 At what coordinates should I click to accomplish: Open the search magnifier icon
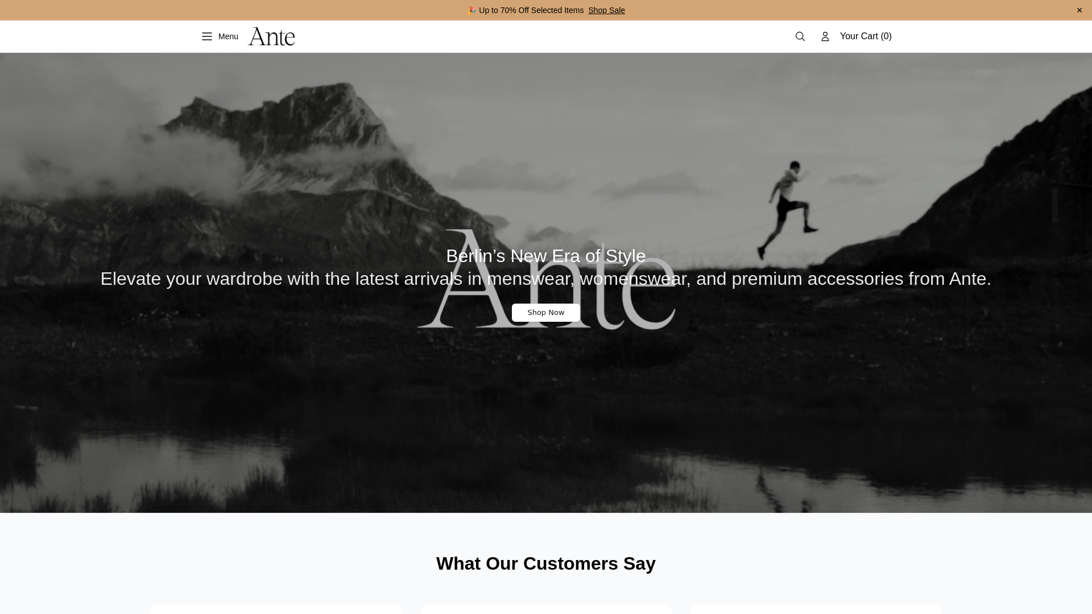[800, 36]
